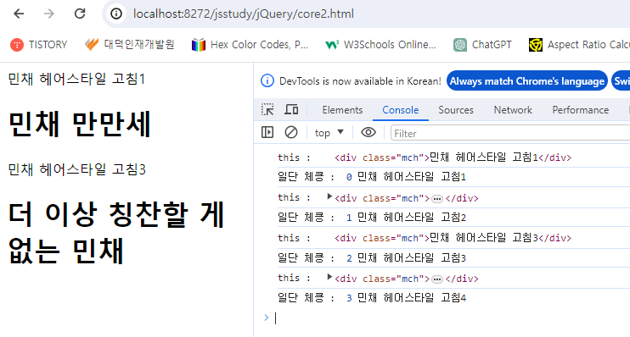This screenshot has width=630, height=337.
Task: Reload the current page
Action: tap(80, 14)
